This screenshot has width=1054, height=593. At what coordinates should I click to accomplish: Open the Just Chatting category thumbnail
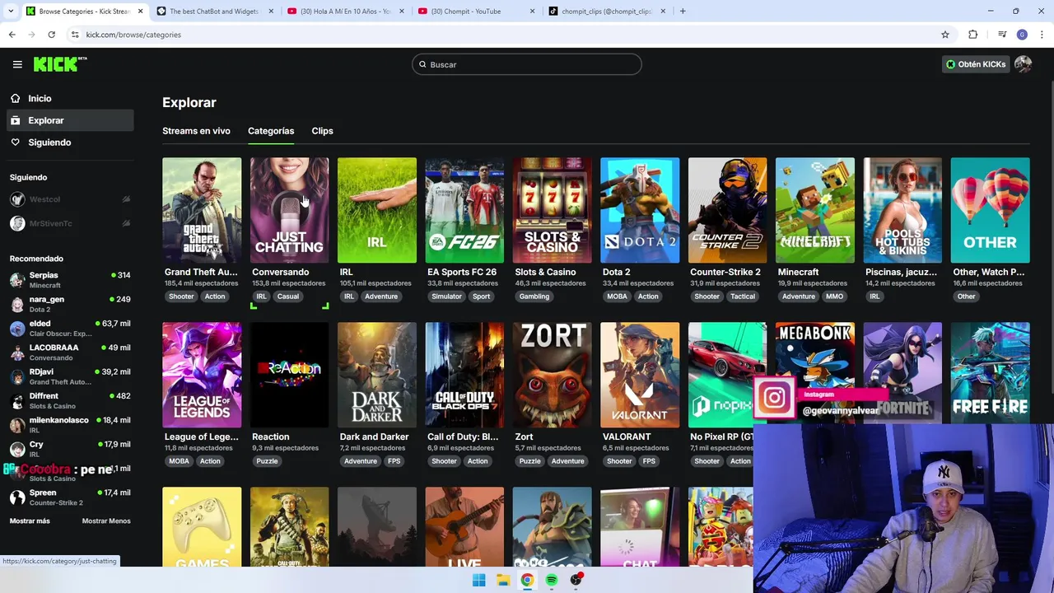(x=289, y=210)
